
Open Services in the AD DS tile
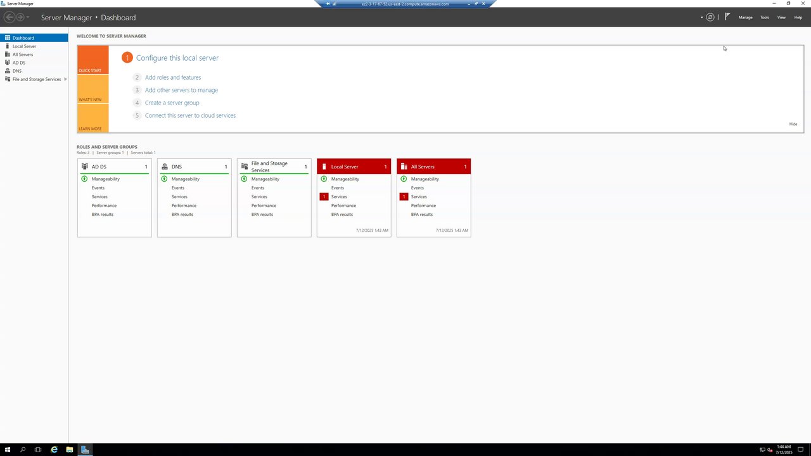[99, 197]
